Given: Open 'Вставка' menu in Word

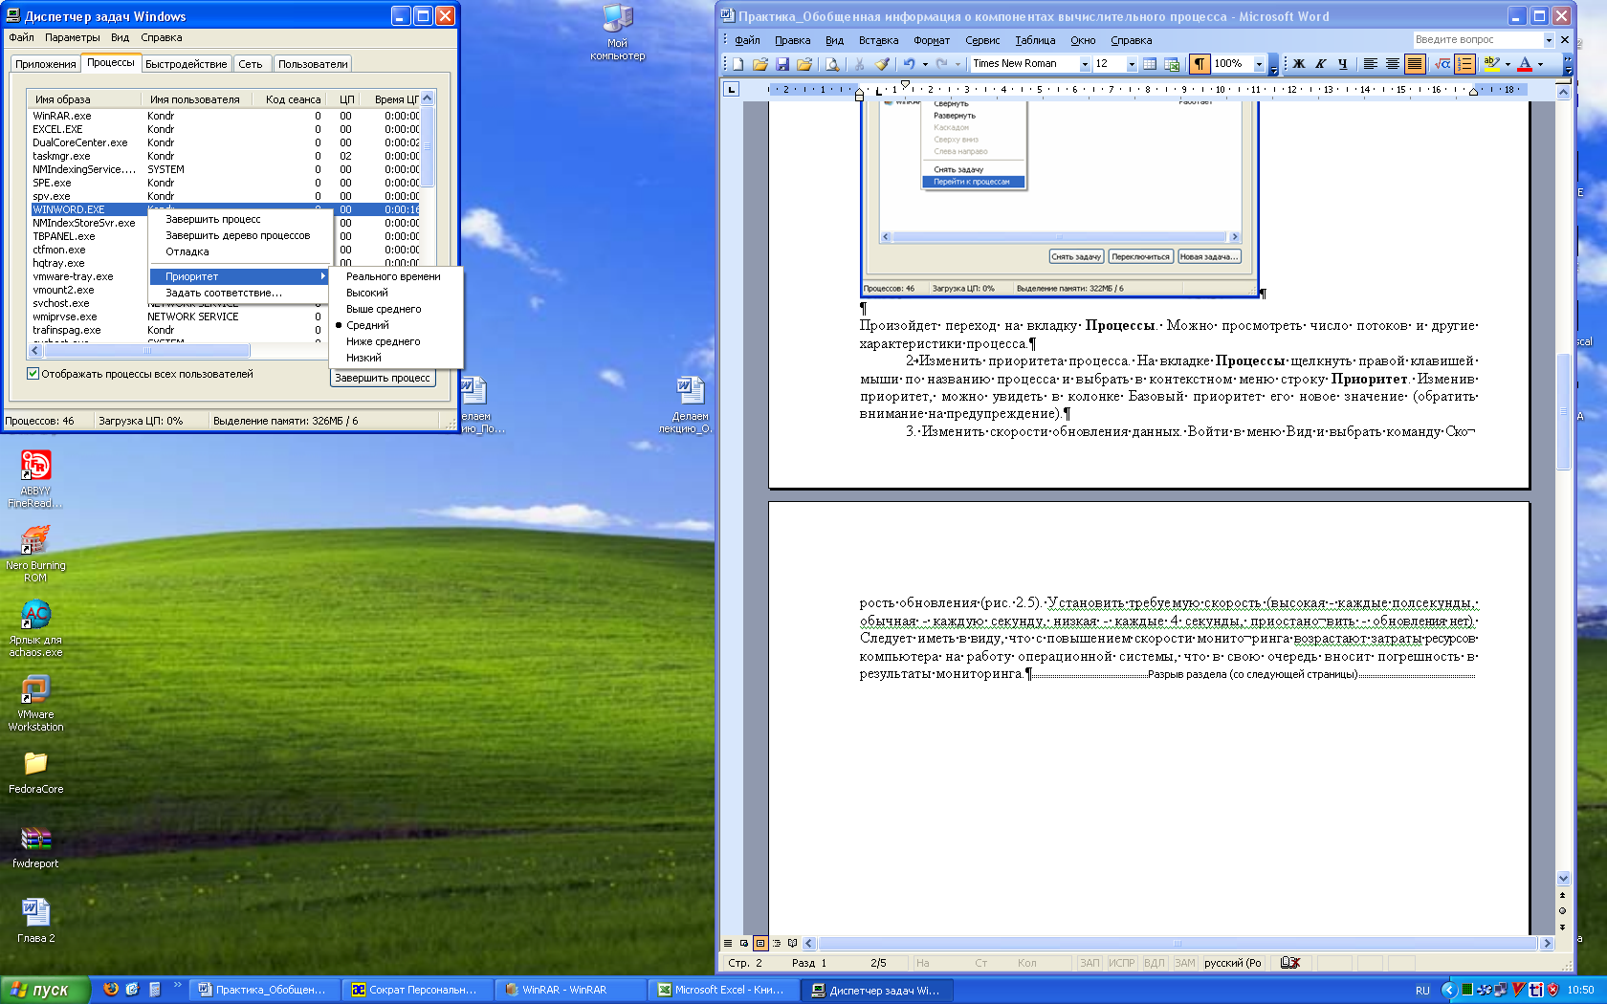Looking at the screenshot, I should pos(878,40).
